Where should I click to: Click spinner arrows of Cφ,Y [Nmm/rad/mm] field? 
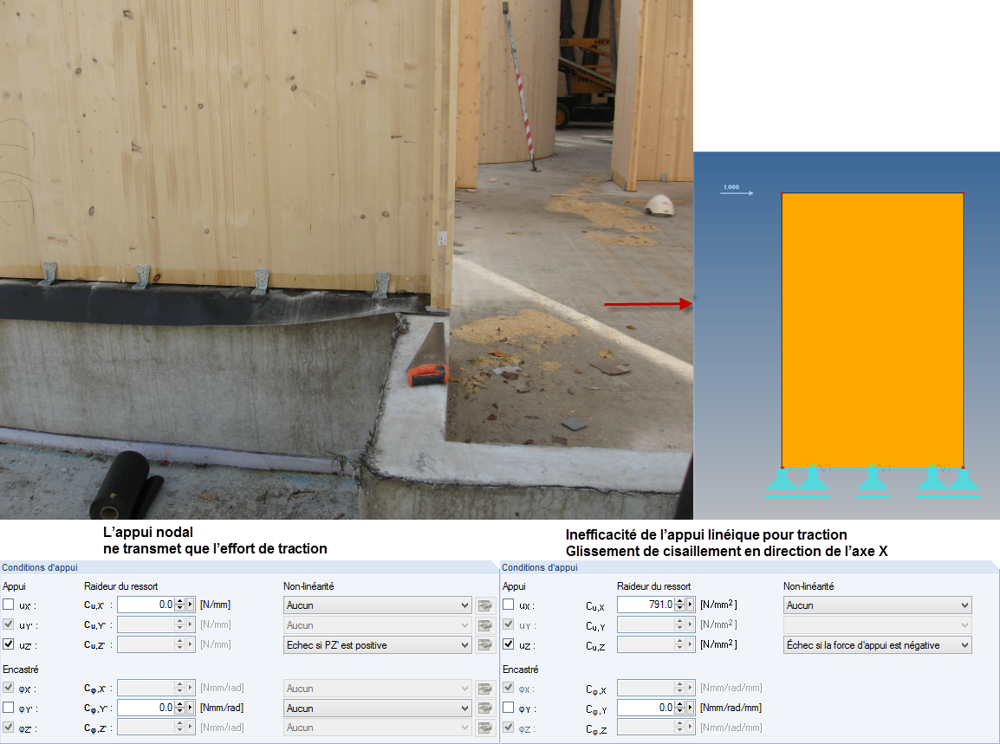(680, 708)
